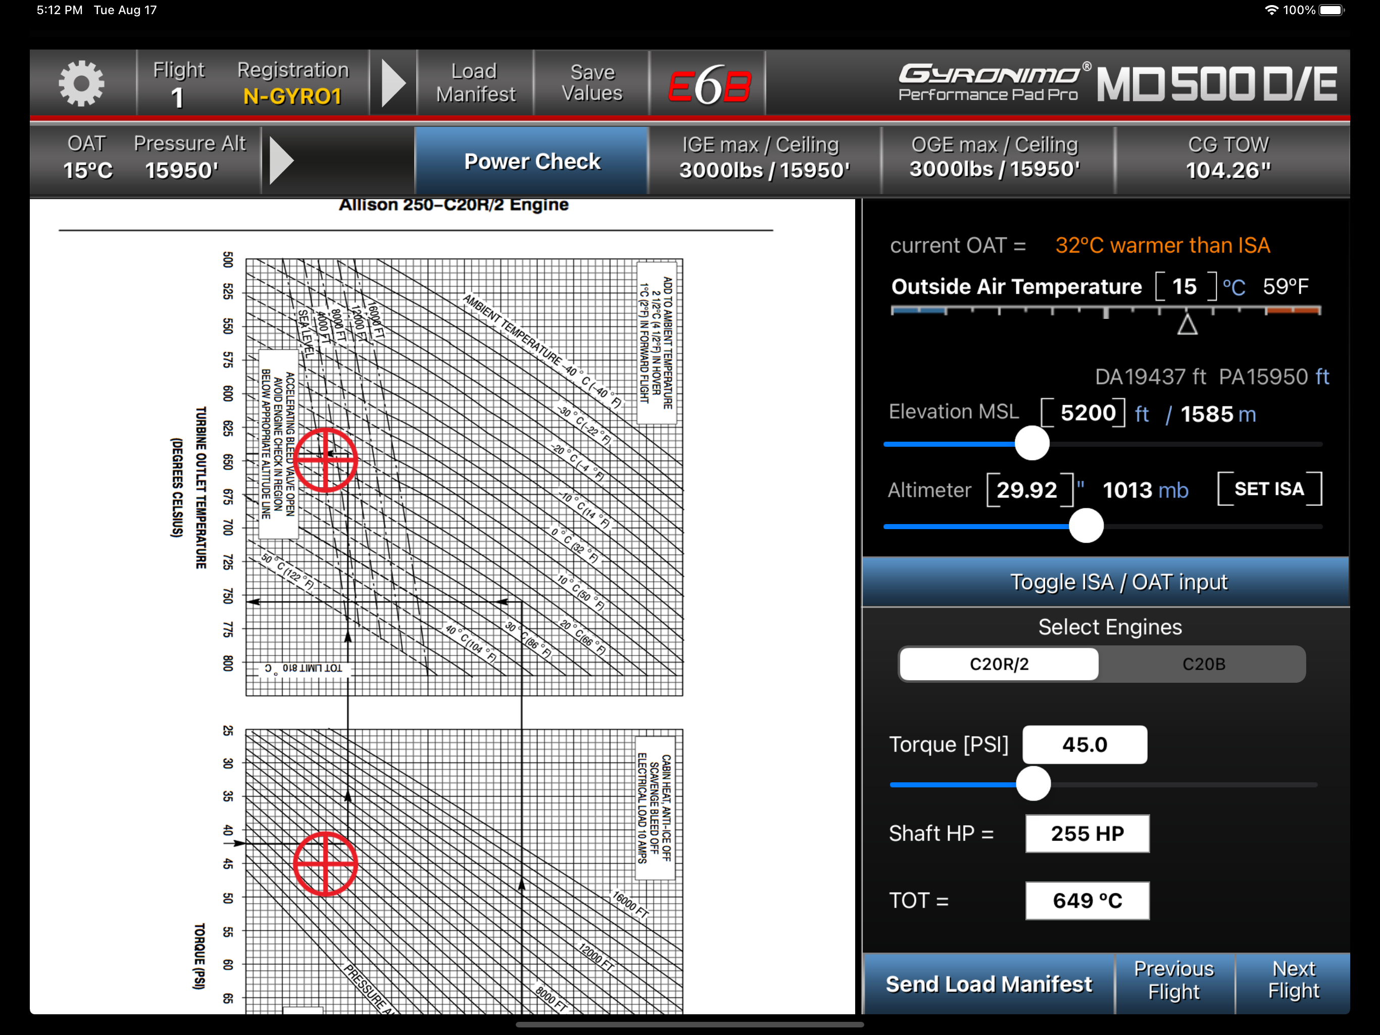Tap the ft unit after Elevation
Viewport: 1380px width, 1035px height.
(x=1142, y=414)
